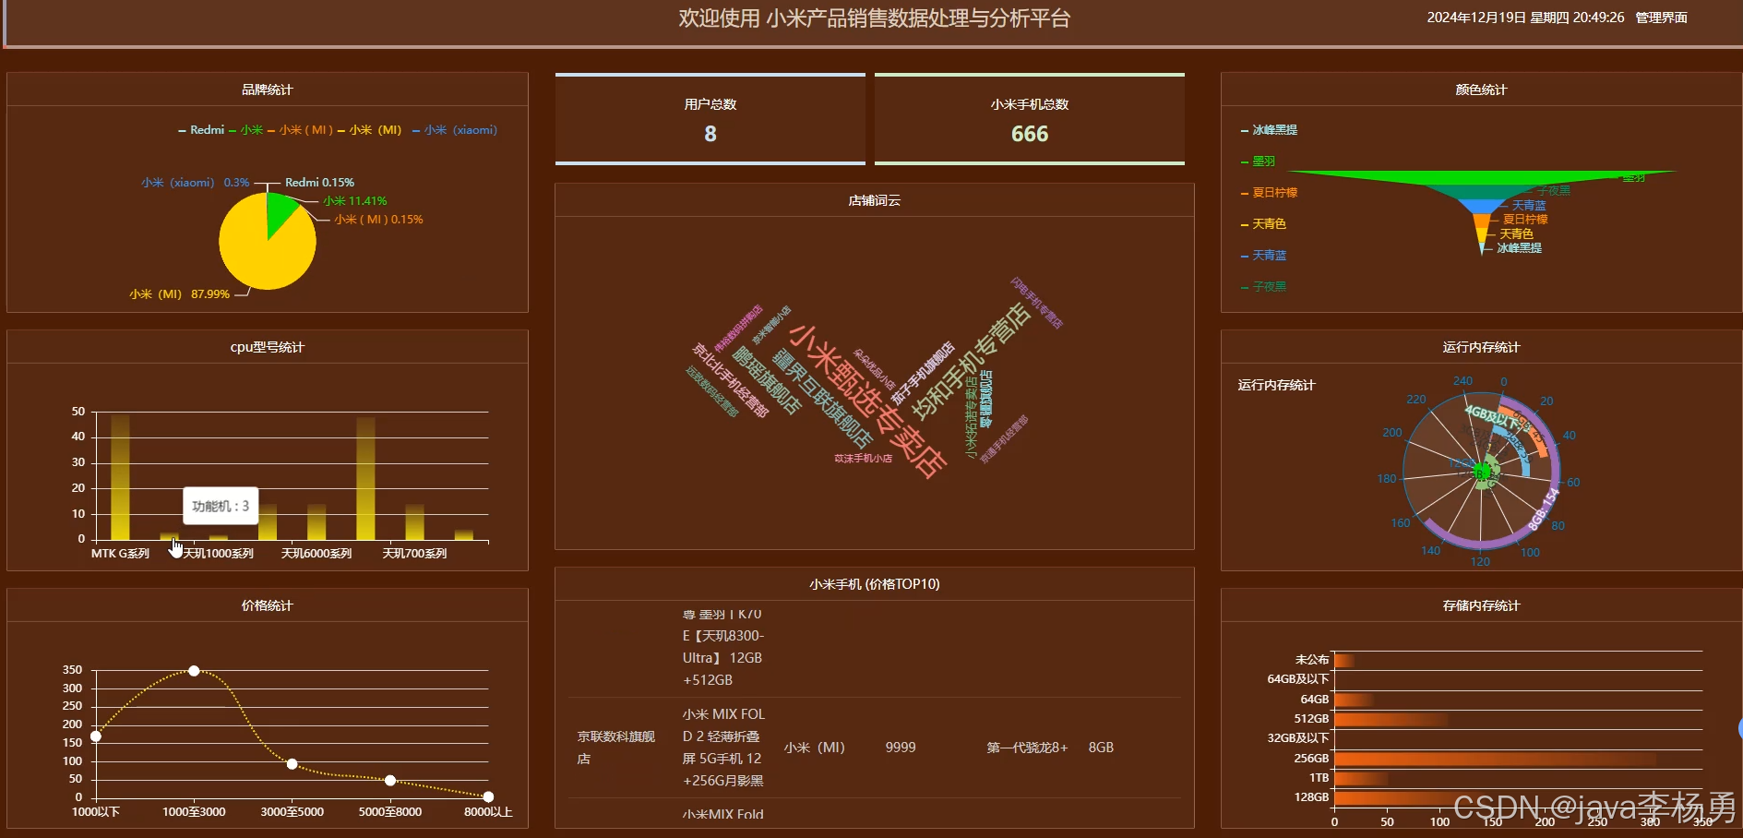The height and width of the screenshot is (838, 1743).
Task: Click the 小米手机 (价格TOP10) panel title
Action: pyautogui.click(x=875, y=584)
